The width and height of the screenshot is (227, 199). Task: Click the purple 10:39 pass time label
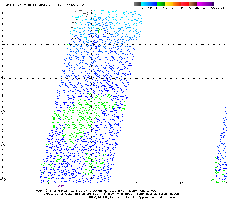[60, 186]
